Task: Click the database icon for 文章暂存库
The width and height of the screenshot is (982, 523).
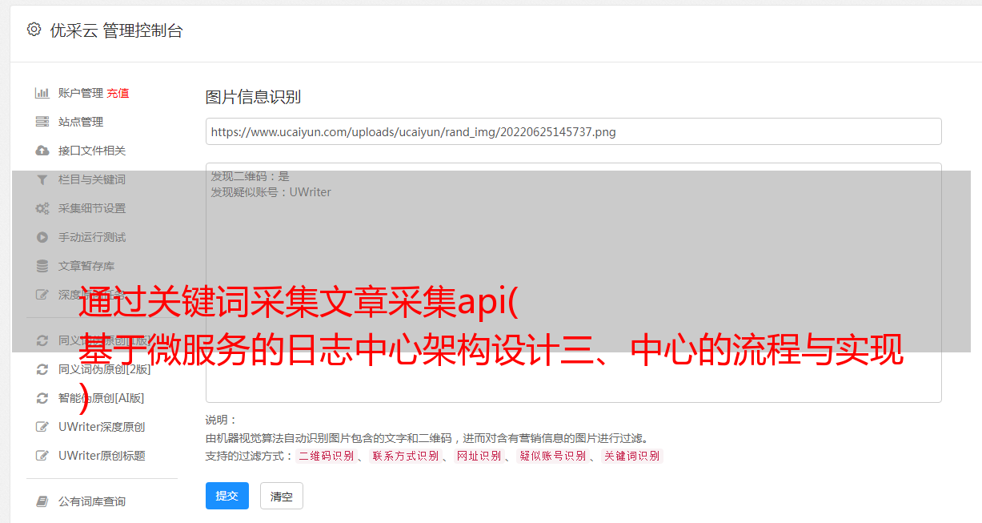Action: point(42,266)
